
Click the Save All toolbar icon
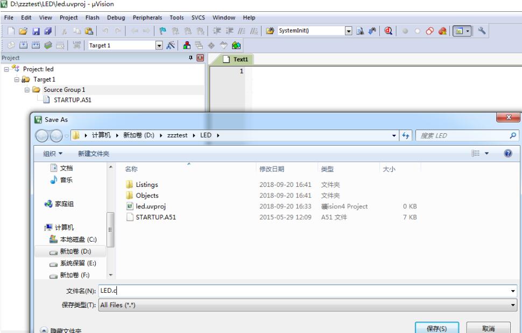(x=48, y=31)
